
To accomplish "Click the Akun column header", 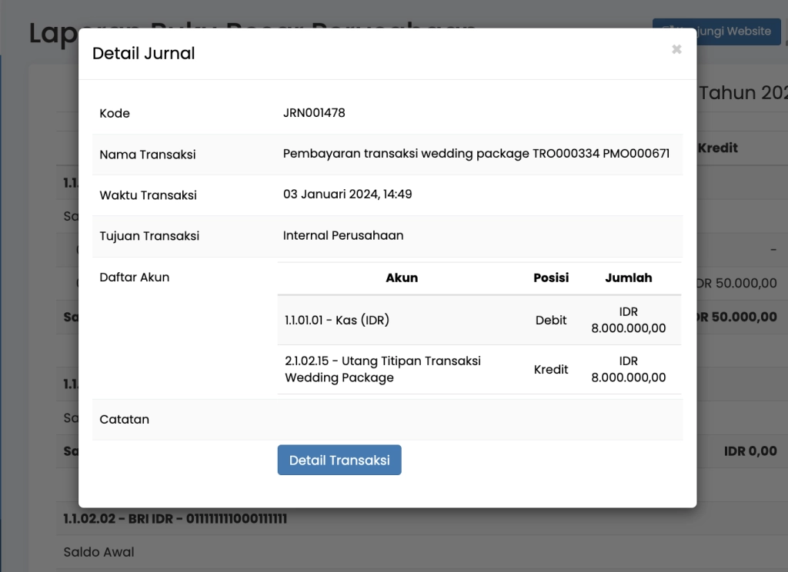I will [x=402, y=278].
